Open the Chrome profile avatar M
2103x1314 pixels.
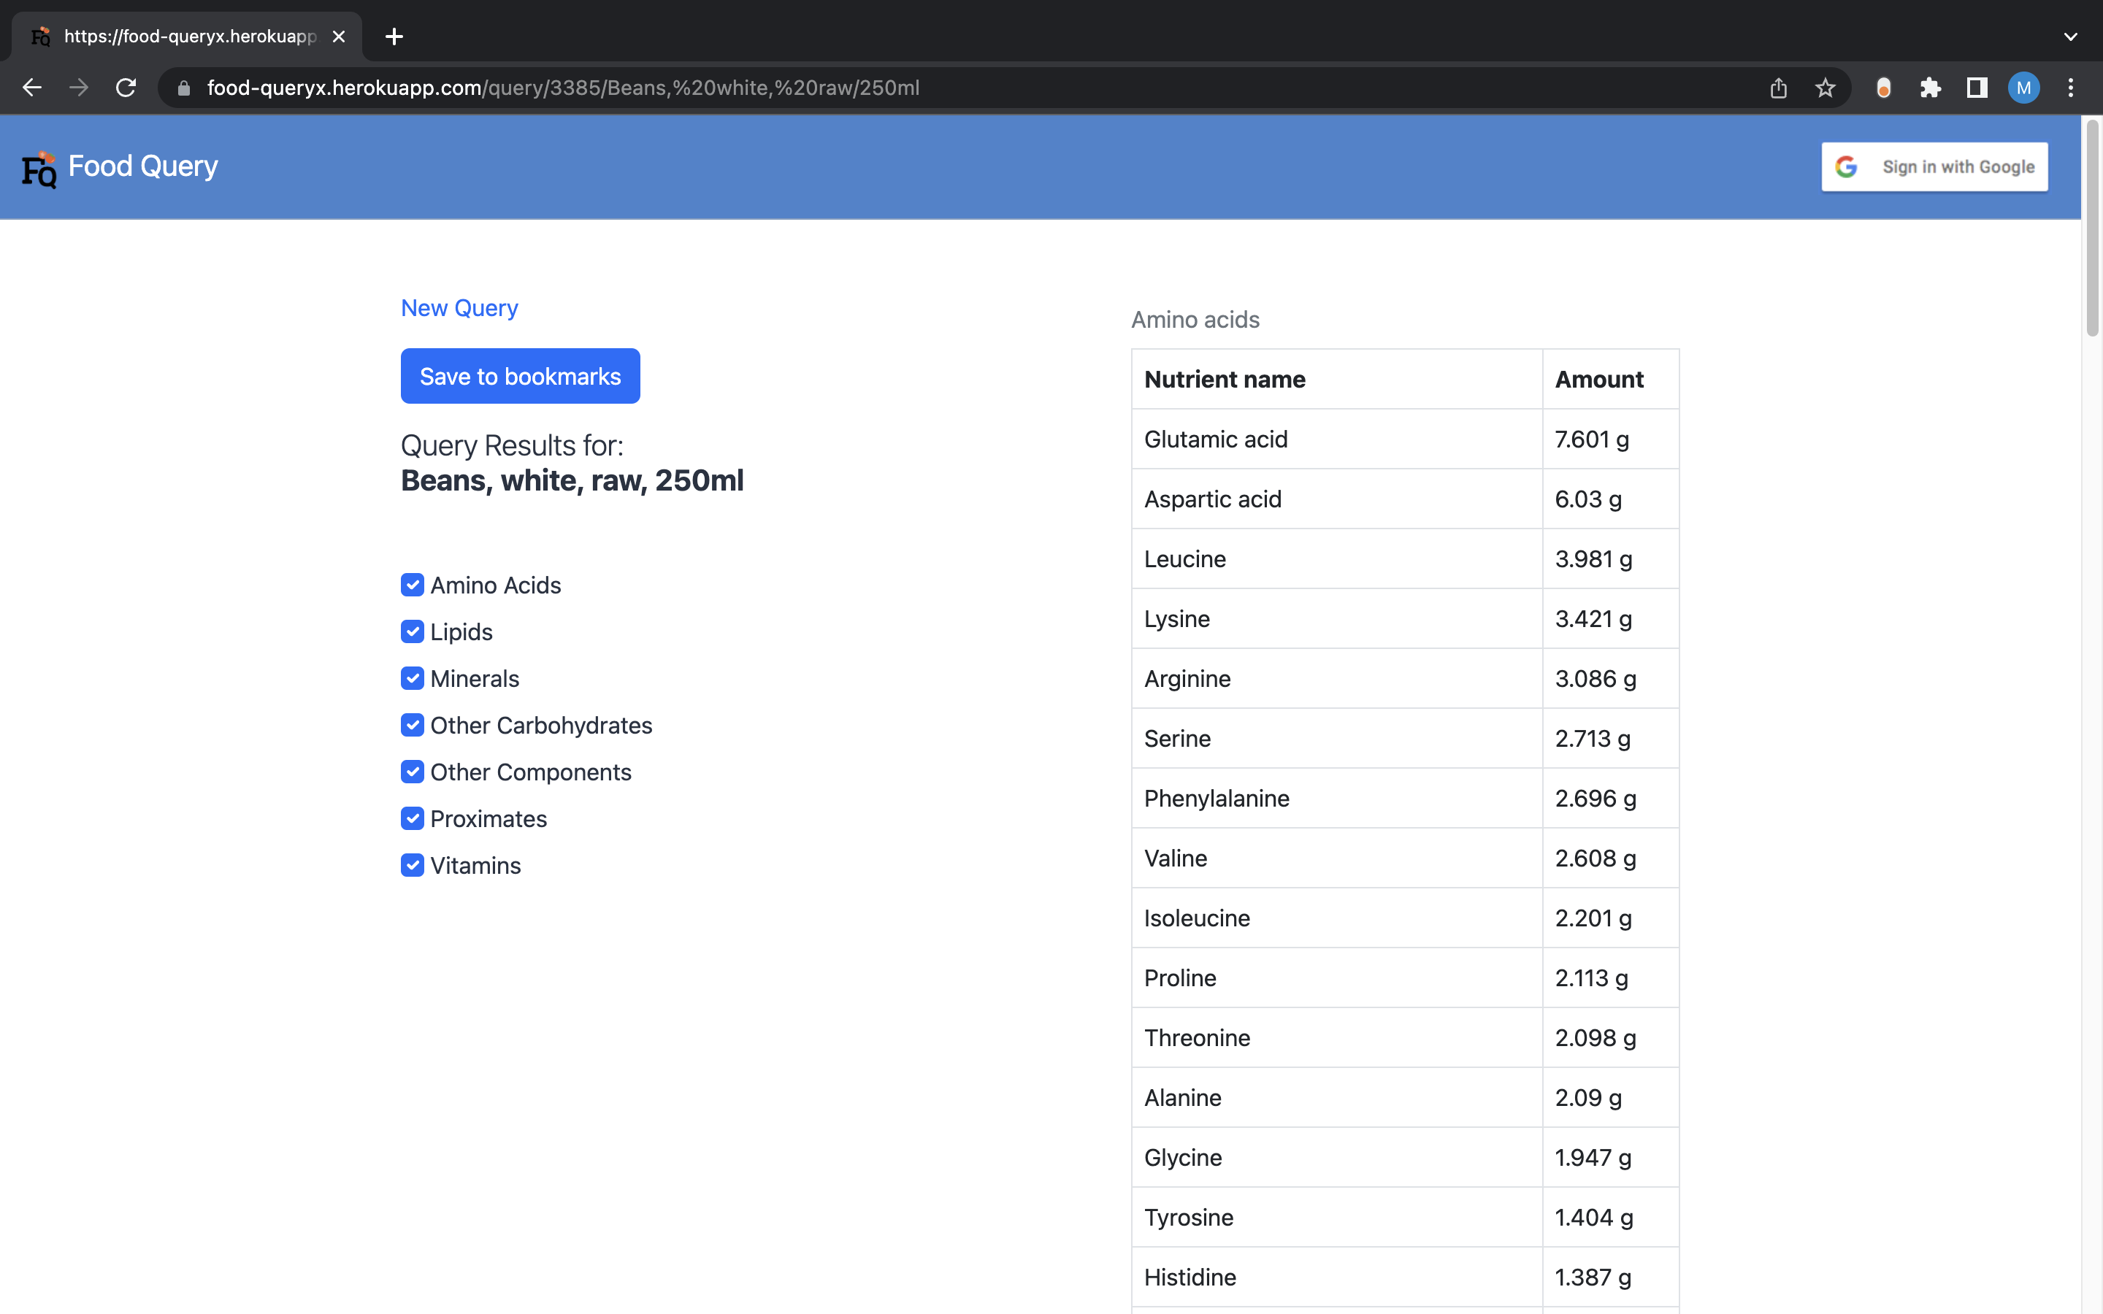pyautogui.click(x=2023, y=88)
